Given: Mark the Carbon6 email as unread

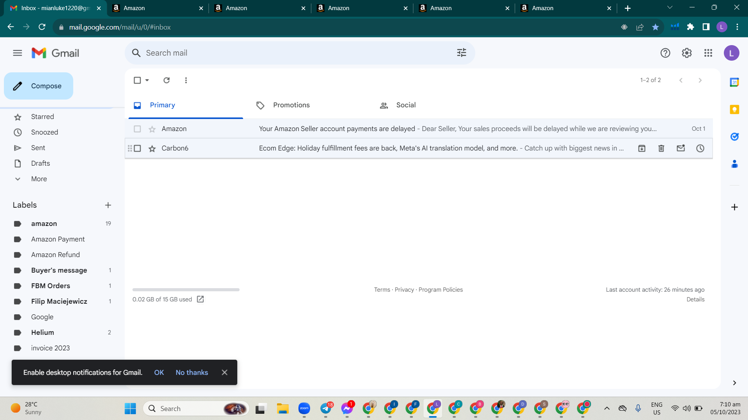Looking at the screenshot, I should click(x=681, y=148).
